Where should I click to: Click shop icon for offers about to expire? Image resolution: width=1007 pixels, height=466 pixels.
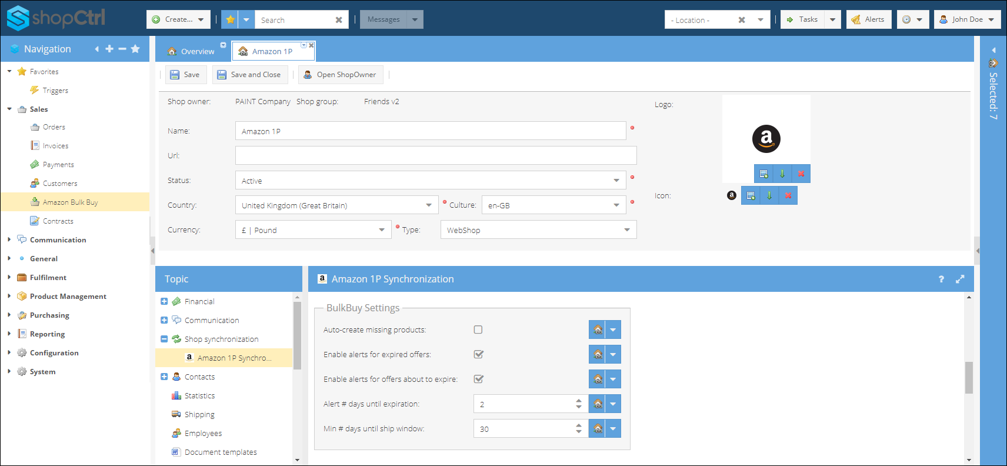[x=598, y=379]
